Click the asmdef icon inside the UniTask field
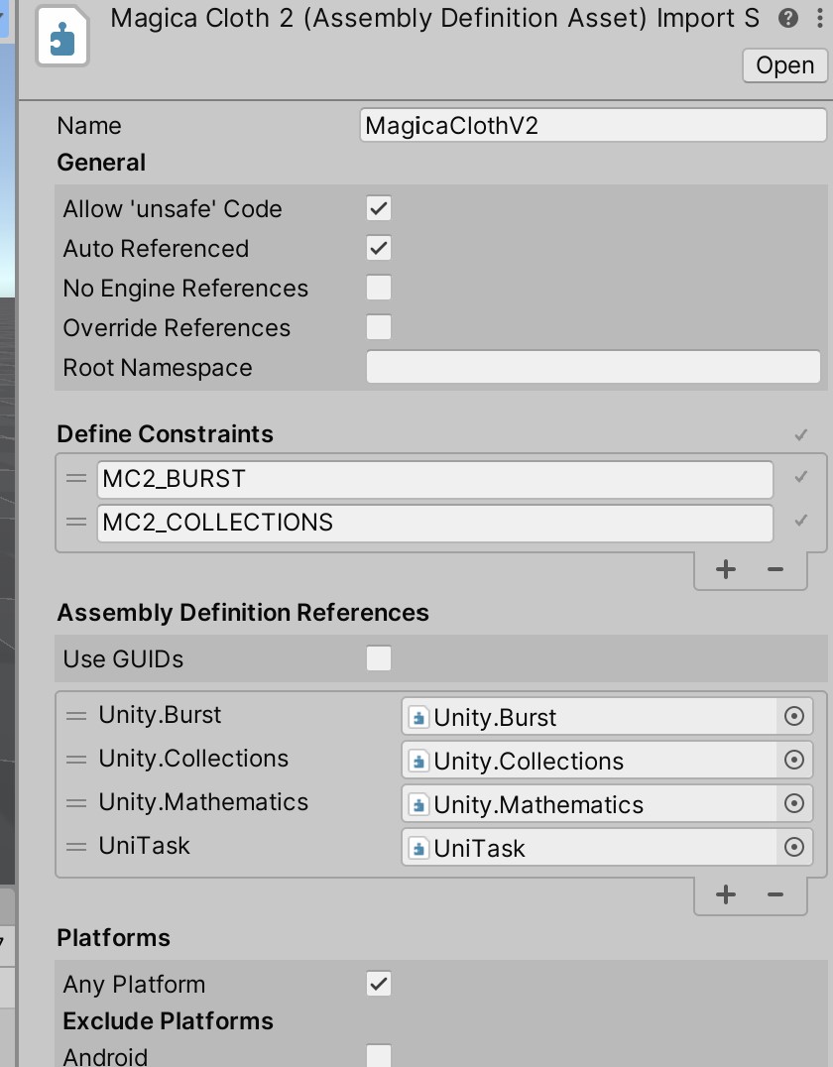833x1067 pixels. click(x=419, y=847)
